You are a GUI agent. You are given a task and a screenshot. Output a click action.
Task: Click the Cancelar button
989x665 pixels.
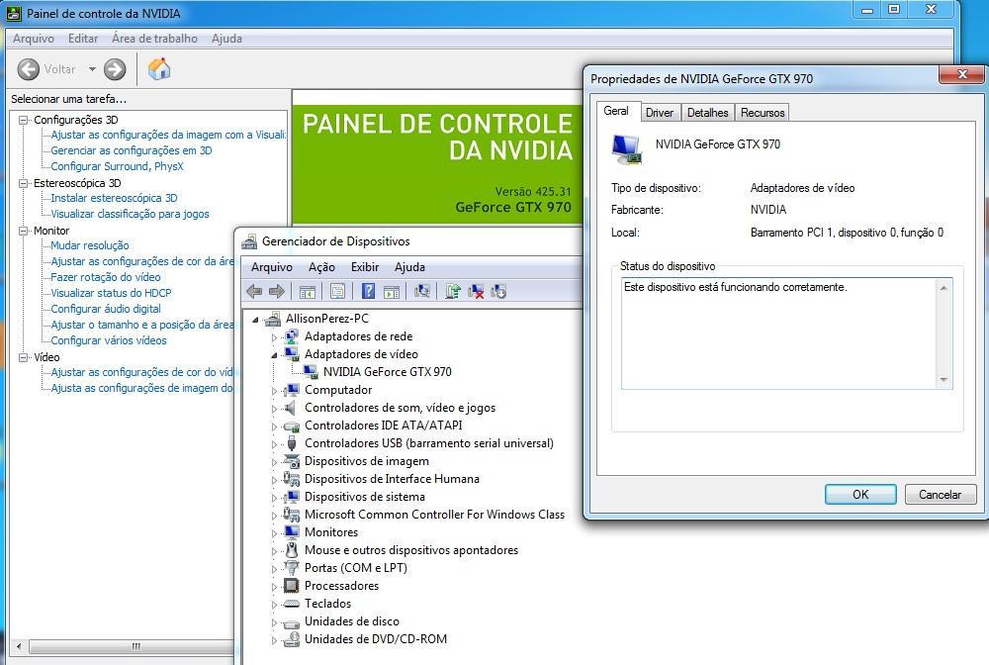coord(940,495)
